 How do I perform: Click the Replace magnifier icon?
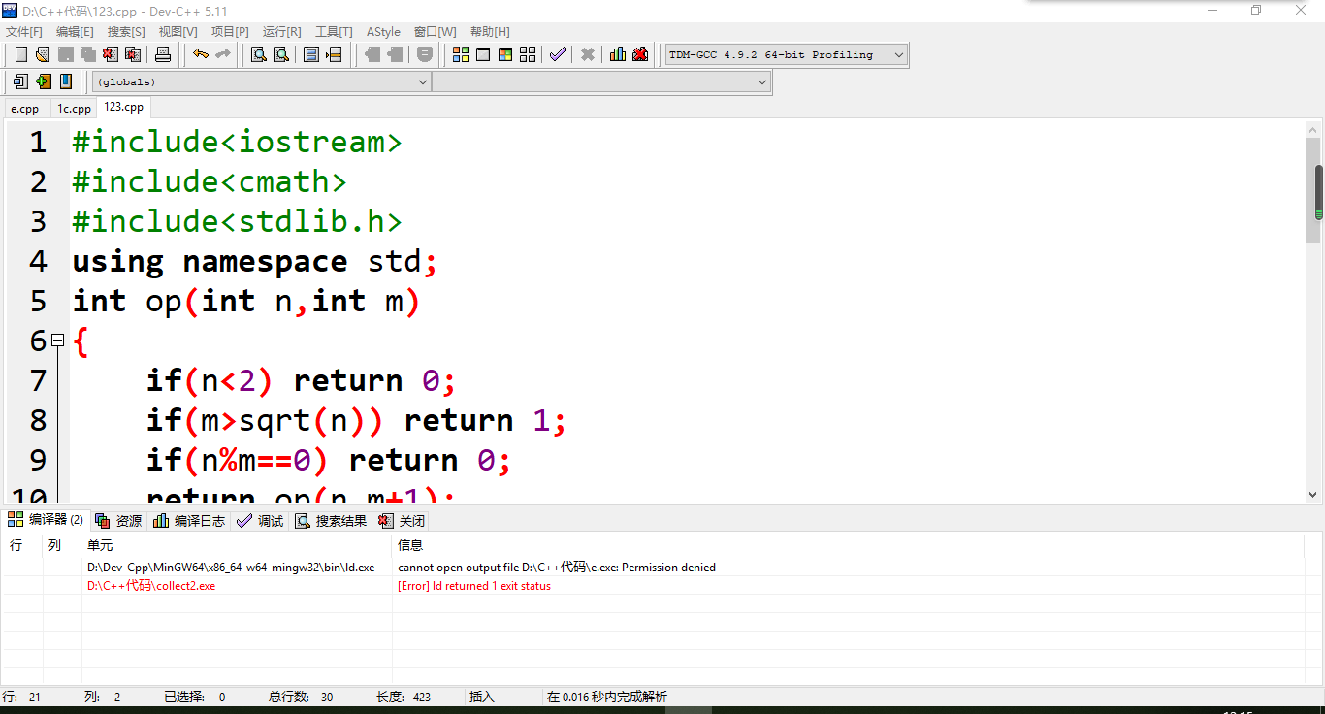280,54
